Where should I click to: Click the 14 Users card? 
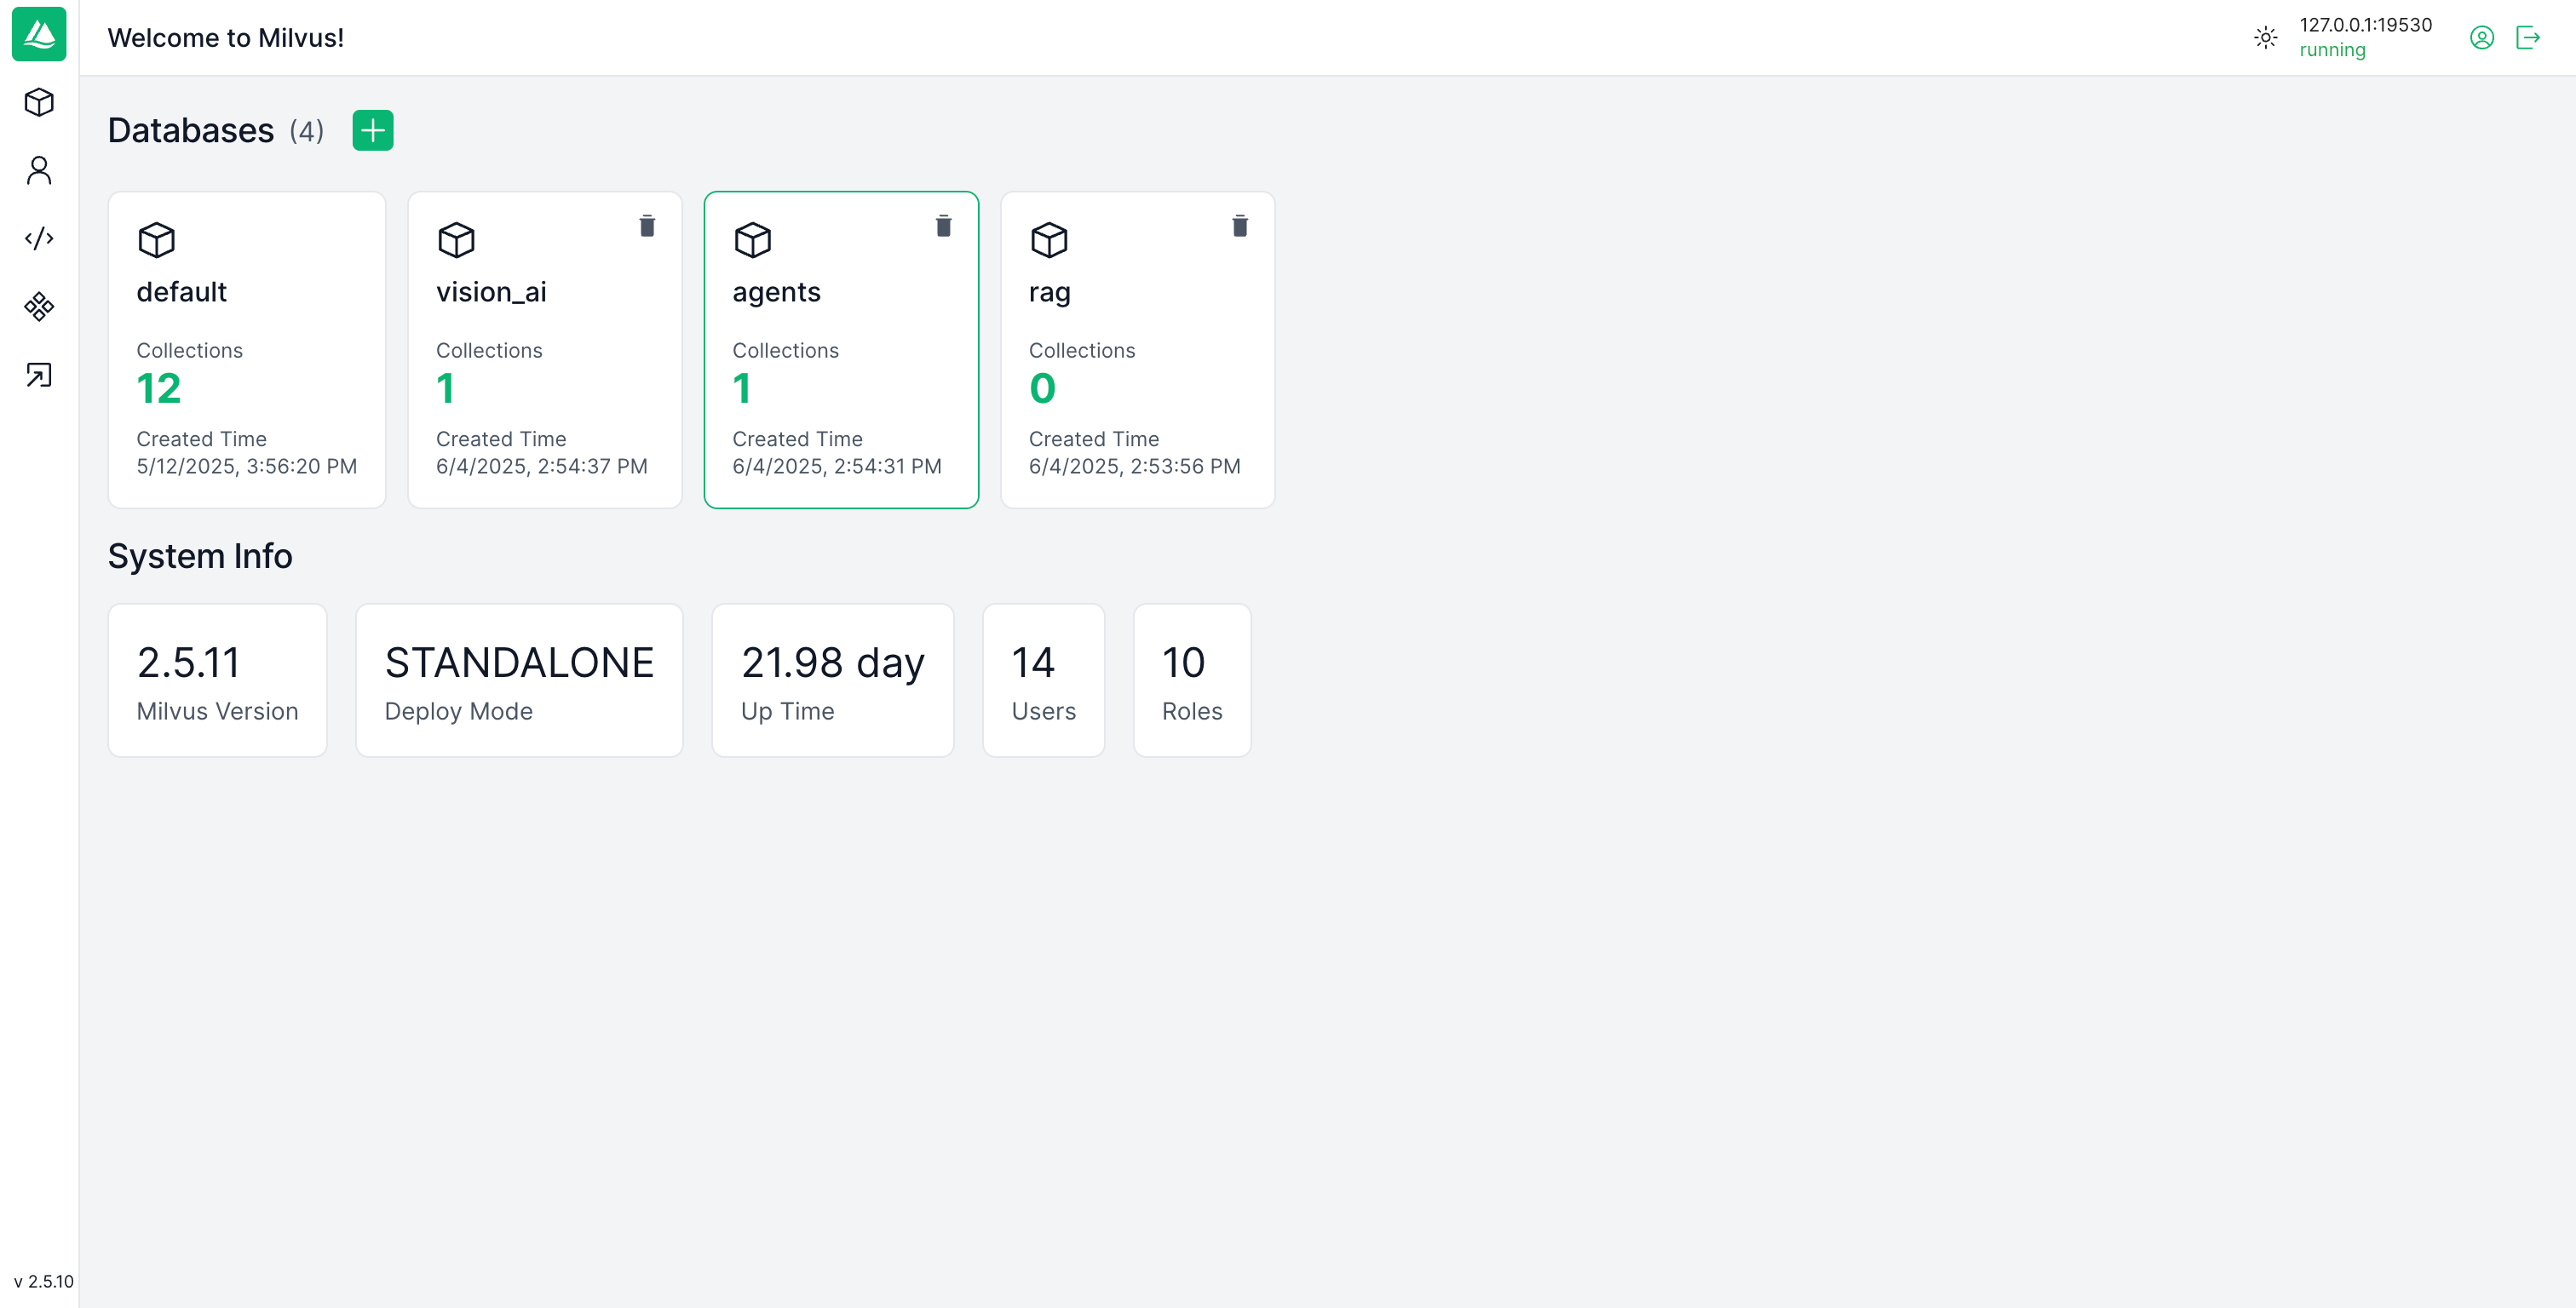pyautogui.click(x=1043, y=680)
